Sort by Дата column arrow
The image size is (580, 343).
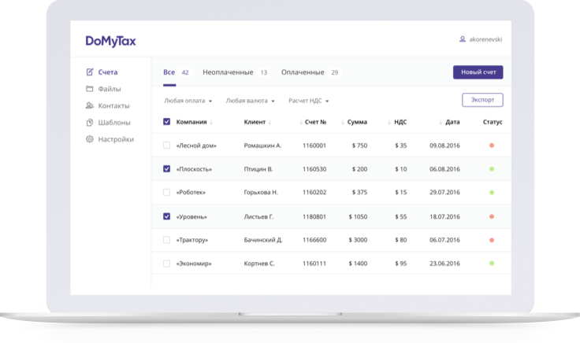[x=441, y=122]
